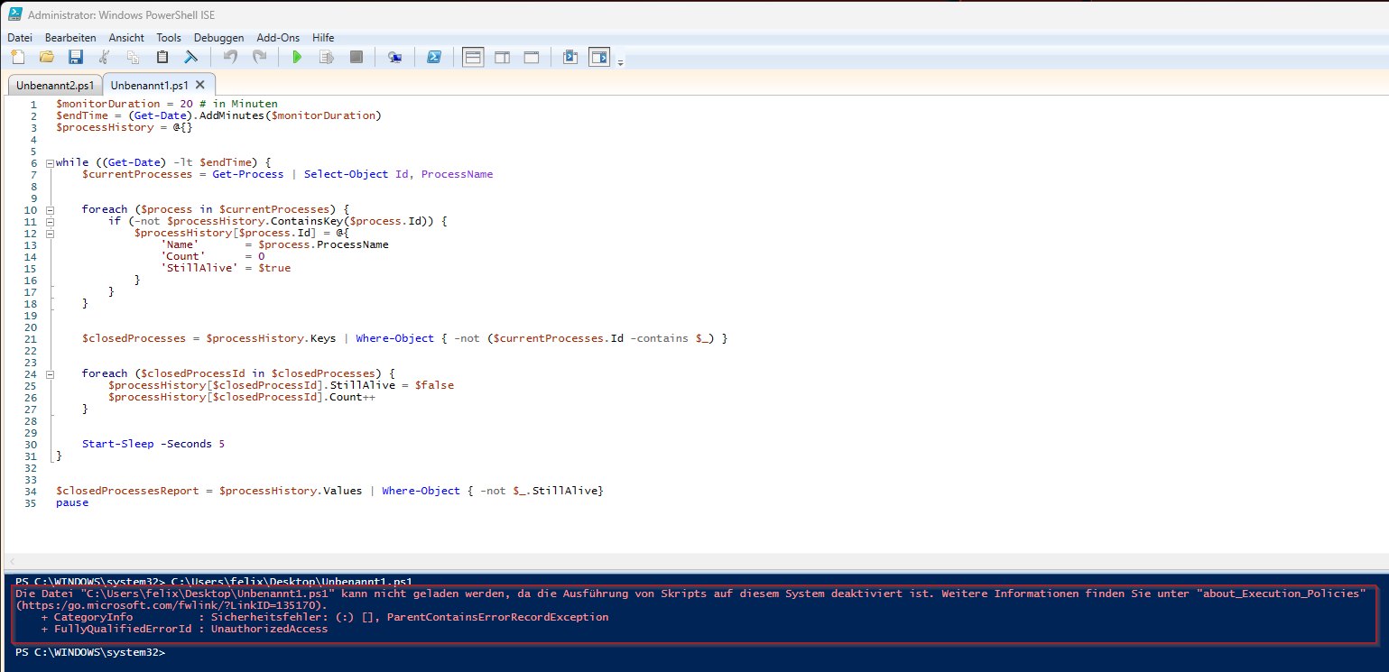Open the Add-Ons menu

click(x=278, y=38)
